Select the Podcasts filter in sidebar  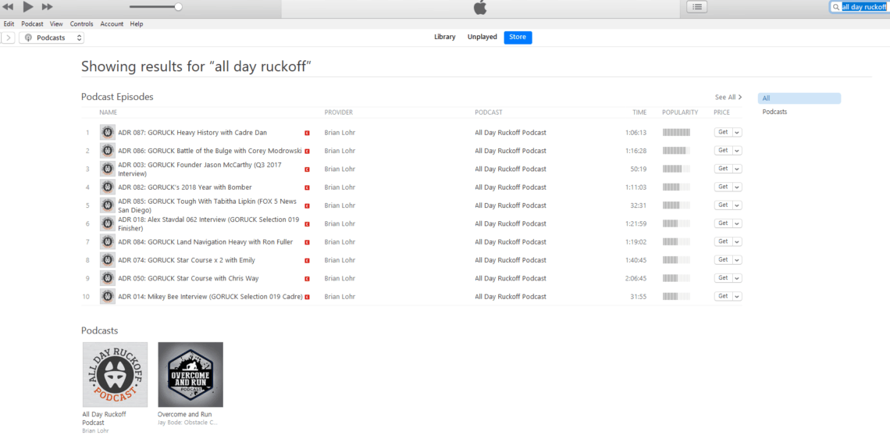click(x=774, y=112)
